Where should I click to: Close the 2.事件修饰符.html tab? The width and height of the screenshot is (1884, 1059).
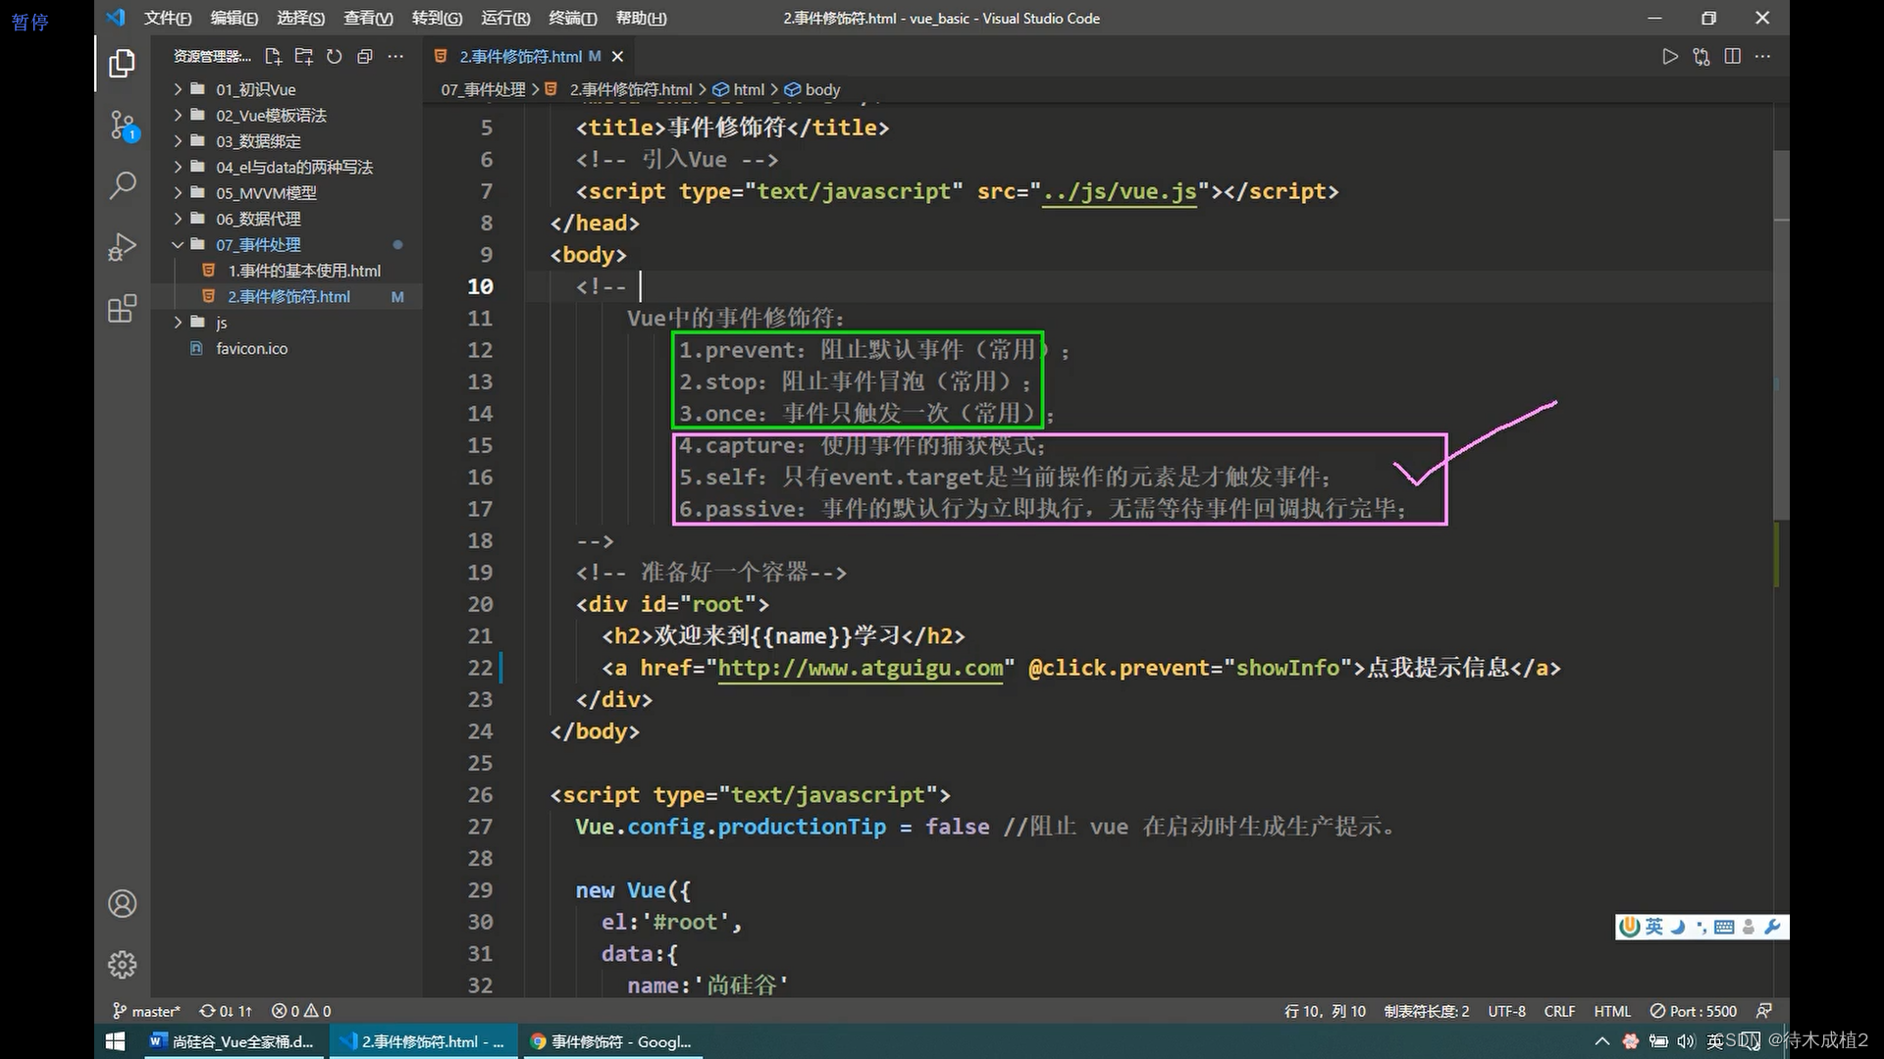(x=617, y=57)
